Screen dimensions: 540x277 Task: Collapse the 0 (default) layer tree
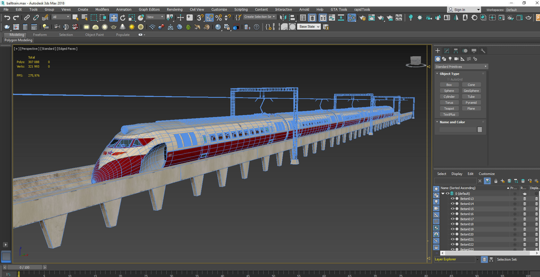pos(443,194)
